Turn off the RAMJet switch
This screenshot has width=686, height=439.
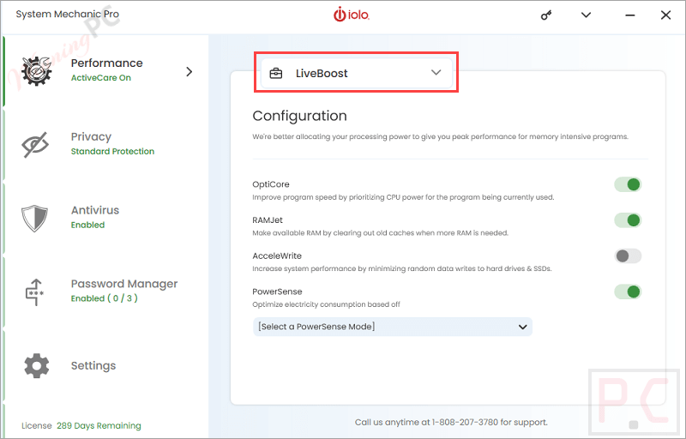point(628,220)
